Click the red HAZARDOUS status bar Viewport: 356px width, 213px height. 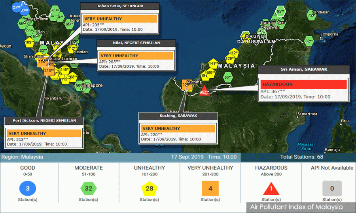pyautogui.click(x=304, y=84)
